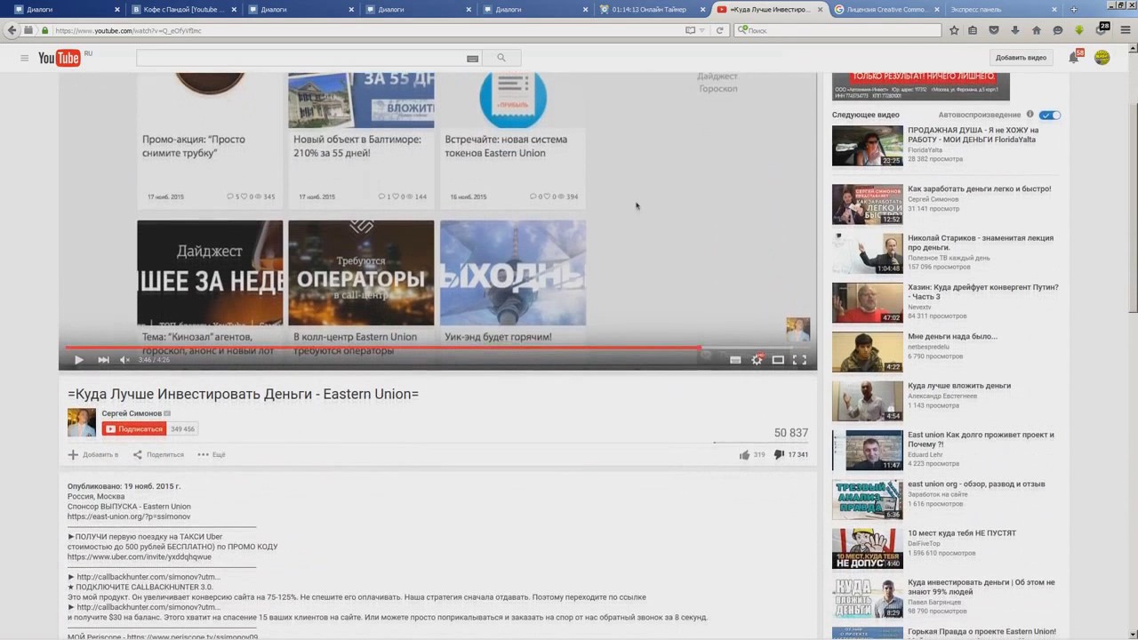Open the bookmarks list icon
This screenshot has height=640, width=1138.
coord(973,30)
